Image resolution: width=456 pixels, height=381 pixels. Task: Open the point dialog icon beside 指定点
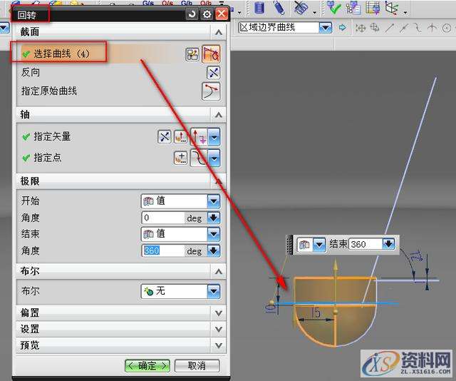(x=181, y=158)
